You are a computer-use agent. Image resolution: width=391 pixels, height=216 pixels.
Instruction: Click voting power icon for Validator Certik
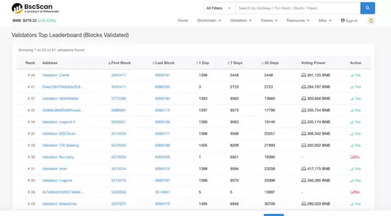click(303, 75)
